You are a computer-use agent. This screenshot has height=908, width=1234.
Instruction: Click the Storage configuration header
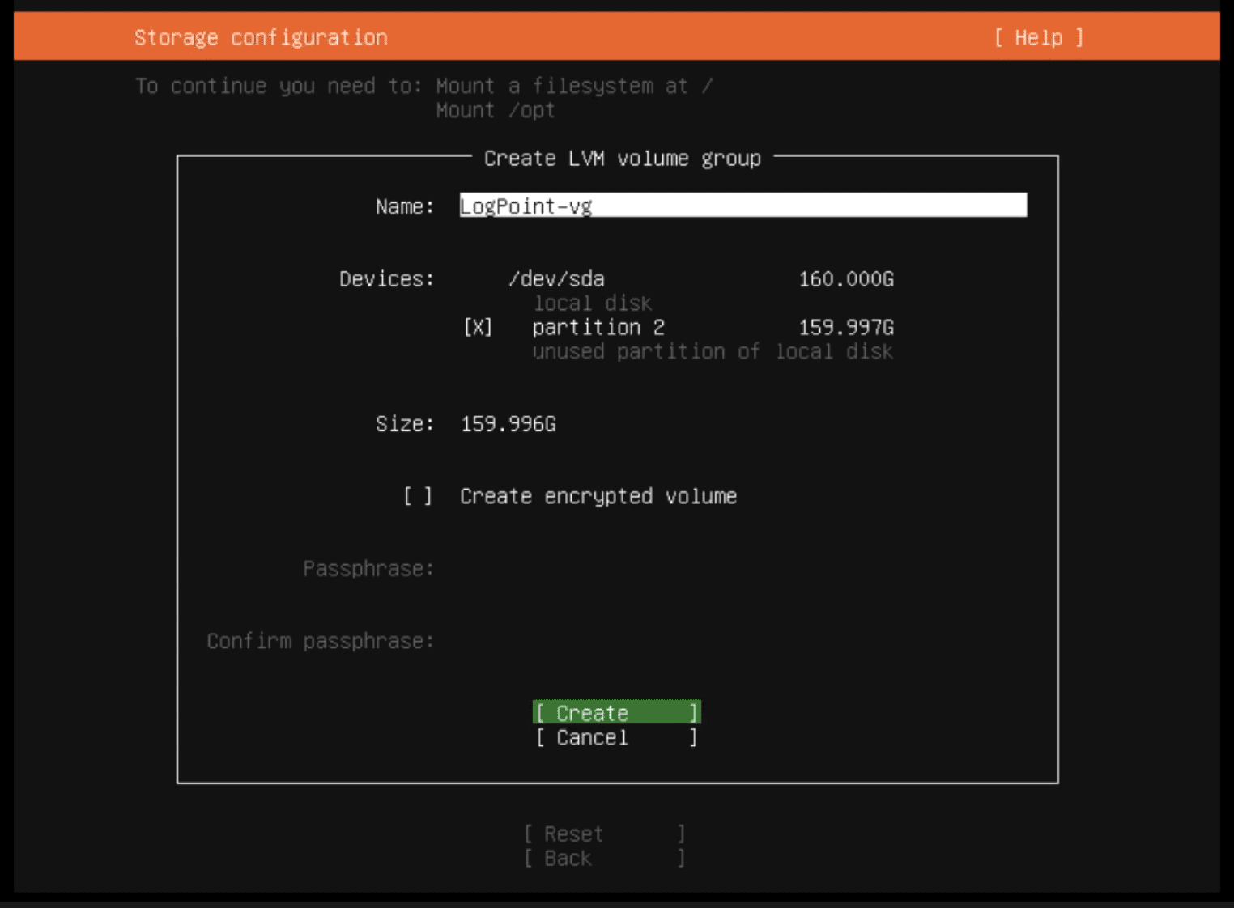(x=261, y=37)
